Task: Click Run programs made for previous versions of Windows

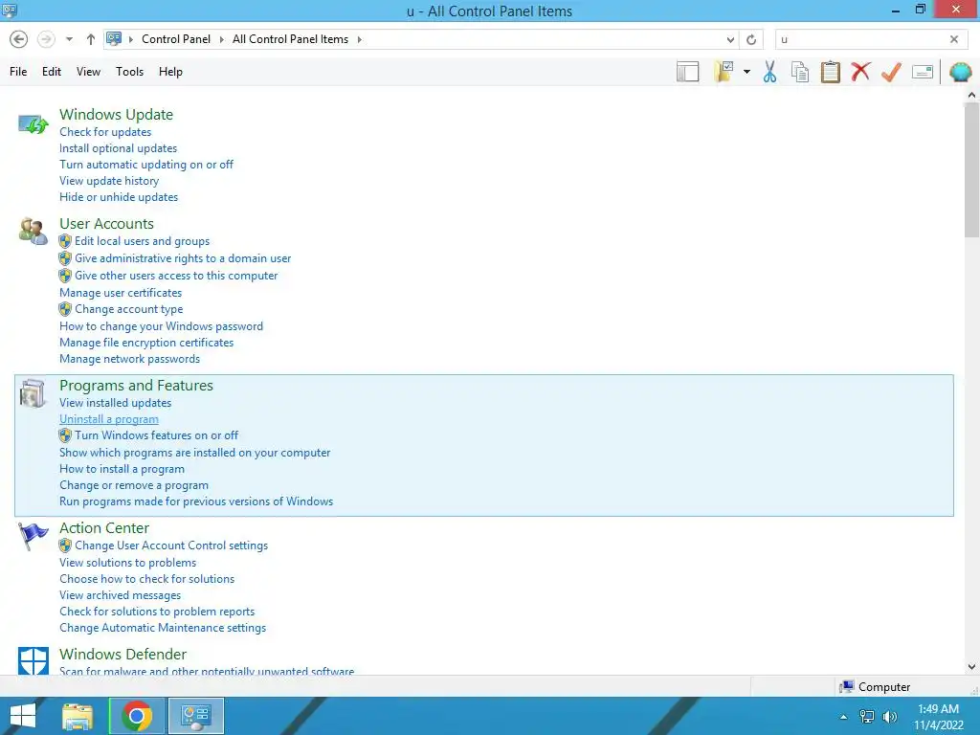Action: [x=196, y=501]
